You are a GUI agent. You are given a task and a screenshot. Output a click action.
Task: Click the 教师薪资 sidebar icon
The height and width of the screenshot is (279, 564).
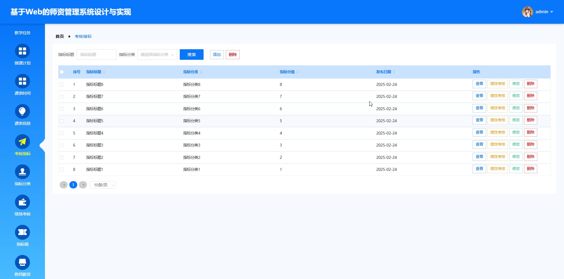[x=22, y=262]
